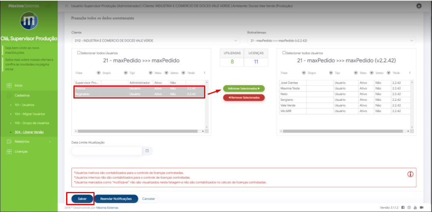Click the Nome column filter icon in left table
432x212 pixels.
coord(99,73)
